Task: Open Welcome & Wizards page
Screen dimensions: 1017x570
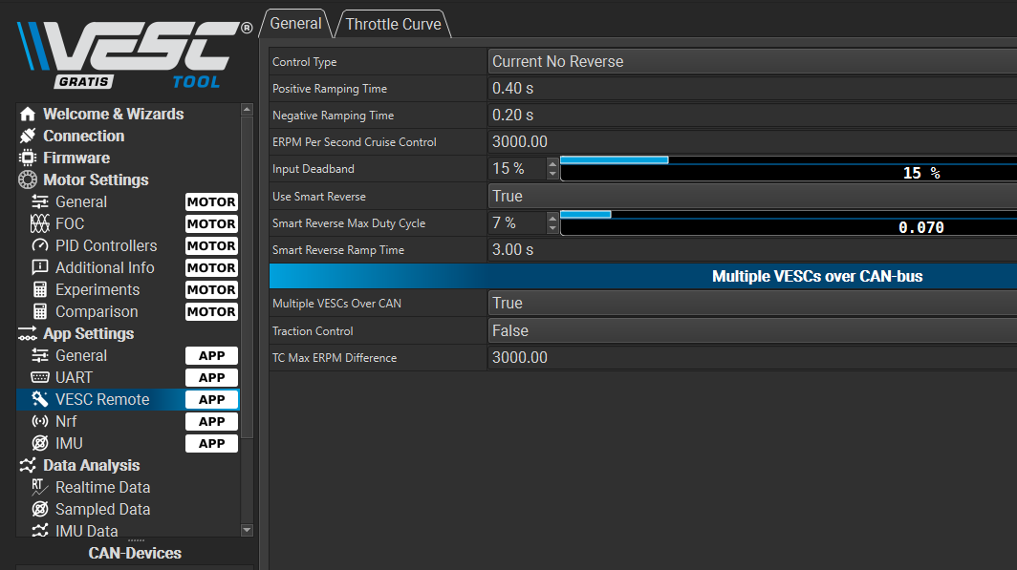Action: click(x=114, y=114)
